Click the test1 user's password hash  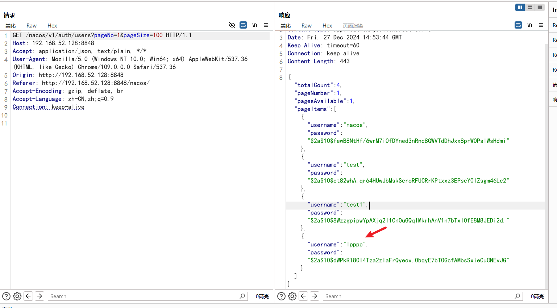pyautogui.click(x=408, y=220)
